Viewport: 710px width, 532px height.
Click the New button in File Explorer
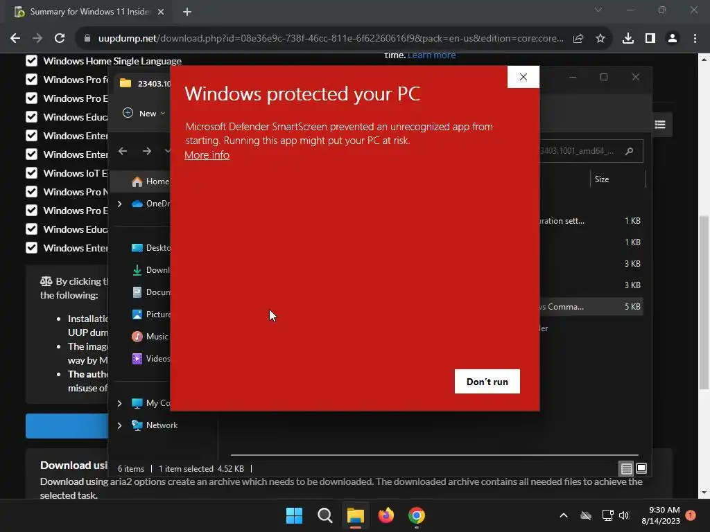[144, 113]
